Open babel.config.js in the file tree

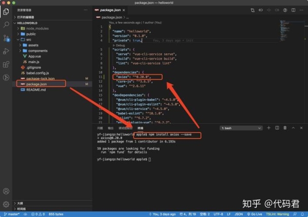37,73
